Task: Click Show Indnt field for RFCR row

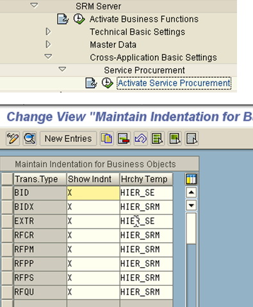Action: [x=93, y=235]
